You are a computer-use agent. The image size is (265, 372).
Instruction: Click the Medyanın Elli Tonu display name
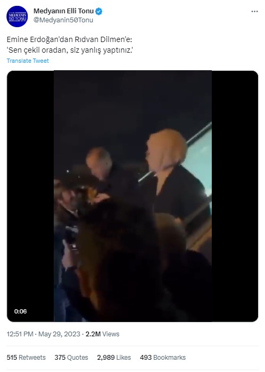(63, 11)
